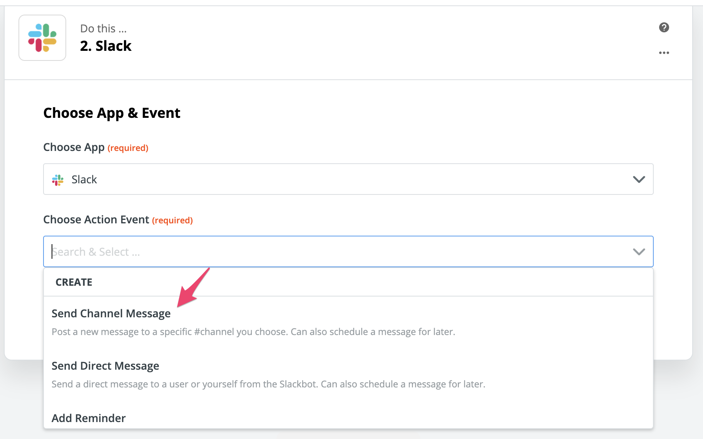The image size is (703, 439).
Task: Click the Choose App field label
Action: pos(74,147)
